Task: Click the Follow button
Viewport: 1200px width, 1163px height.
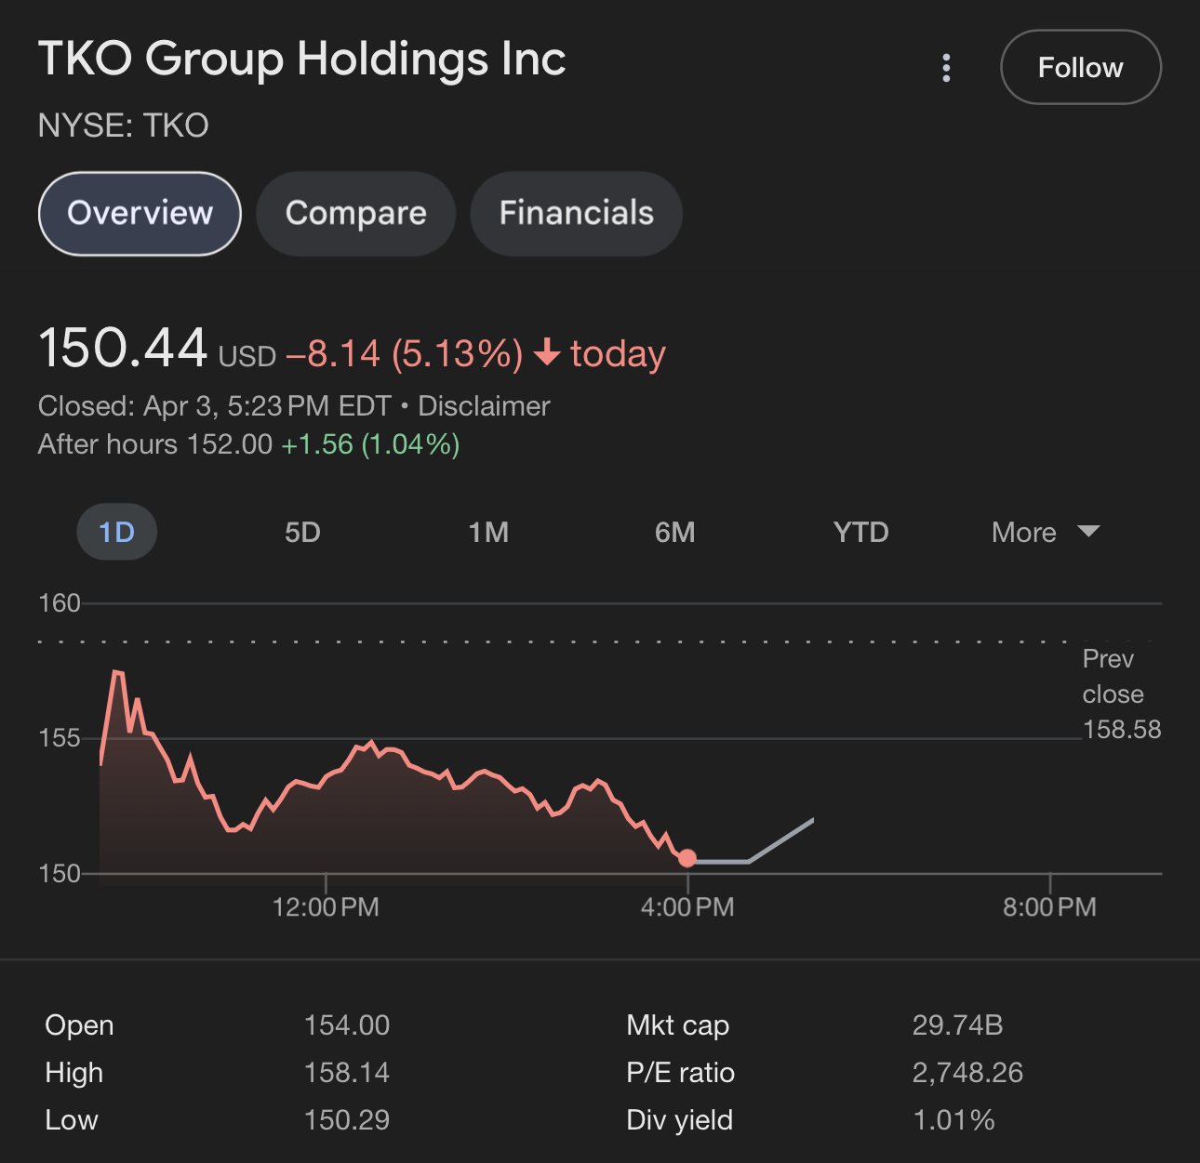Action: coord(1080,68)
